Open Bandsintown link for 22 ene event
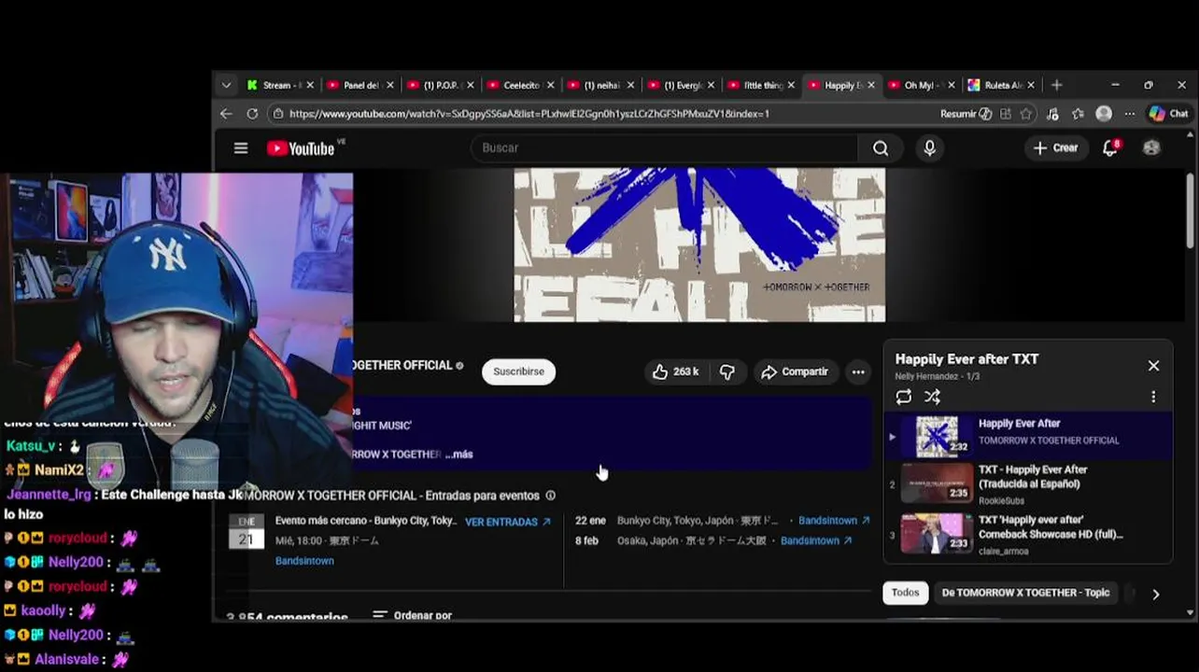Image resolution: width=1199 pixels, height=672 pixels. pos(834,521)
